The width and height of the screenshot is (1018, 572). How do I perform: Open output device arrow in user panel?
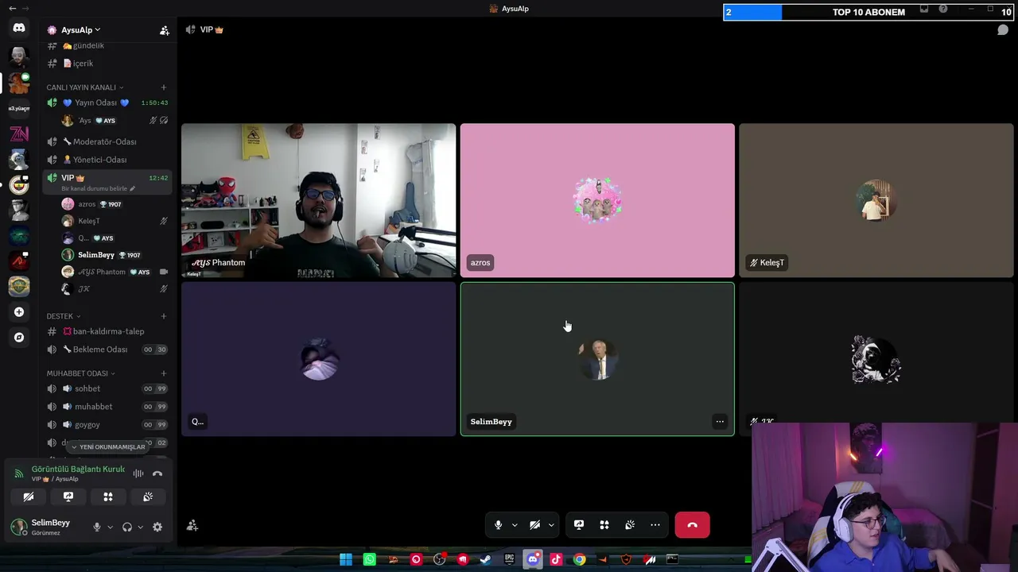140,527
